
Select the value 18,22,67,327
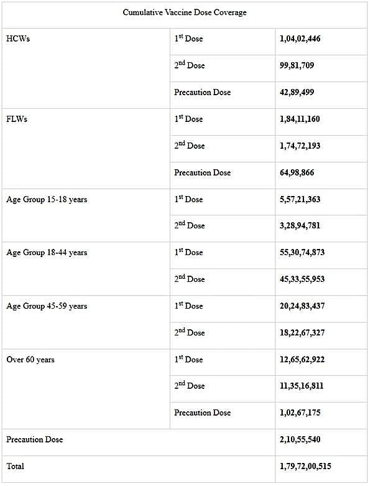302,332
